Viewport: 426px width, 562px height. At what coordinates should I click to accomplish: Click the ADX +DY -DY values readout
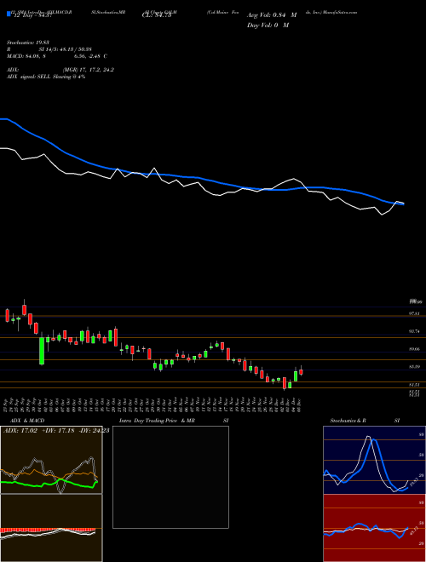point(56,431)
